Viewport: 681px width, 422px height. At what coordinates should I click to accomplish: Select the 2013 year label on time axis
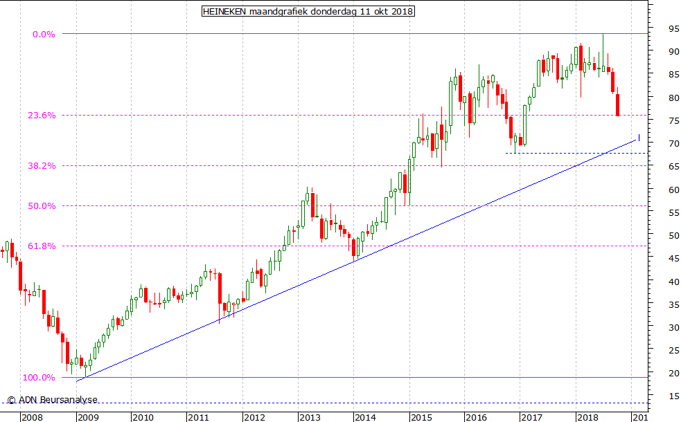tap(310, 417)
